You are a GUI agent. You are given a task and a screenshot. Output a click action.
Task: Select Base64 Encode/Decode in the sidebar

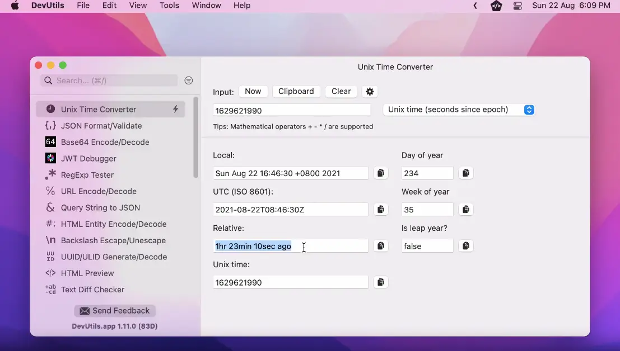[x=110, y=142]
